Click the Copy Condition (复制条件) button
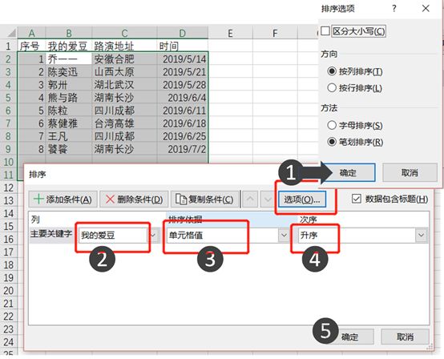This screenshot has height=359, width=444. pyautogui.click(x=204, y=200)
